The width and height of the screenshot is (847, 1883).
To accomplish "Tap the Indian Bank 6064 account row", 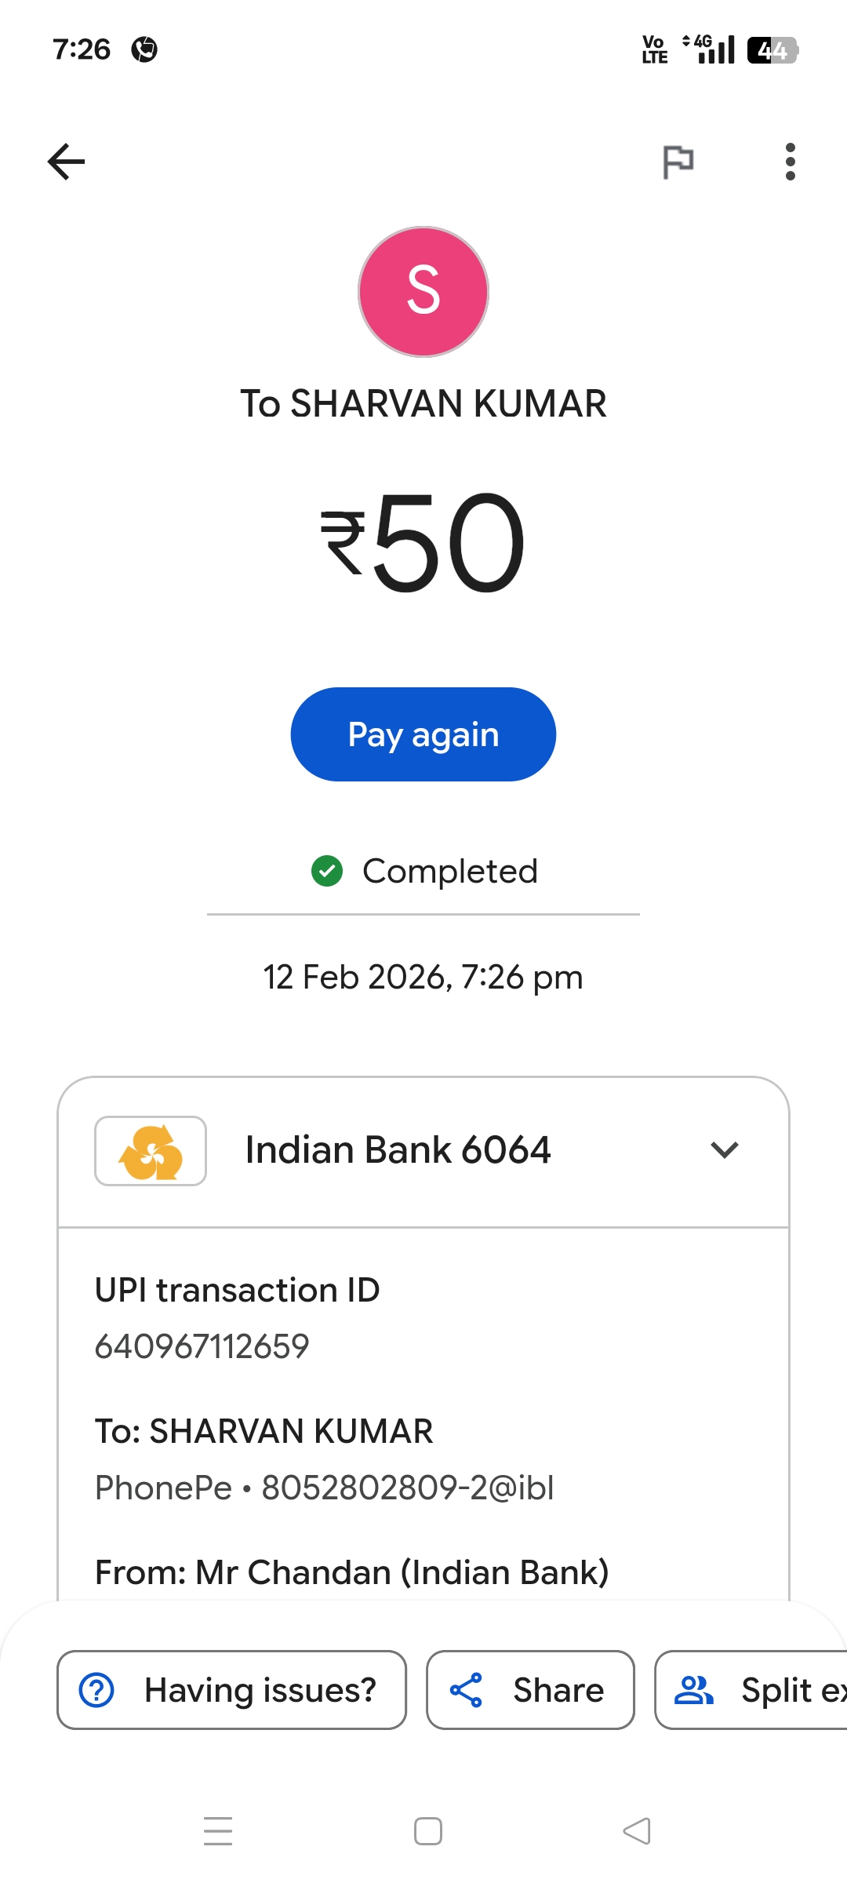I will coord(398,1150).
